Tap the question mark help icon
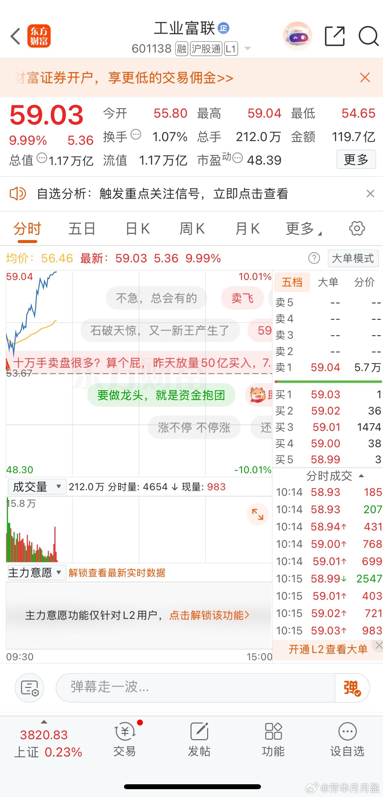Viewport: 383px width, 797px height. [x=314, y=258]
